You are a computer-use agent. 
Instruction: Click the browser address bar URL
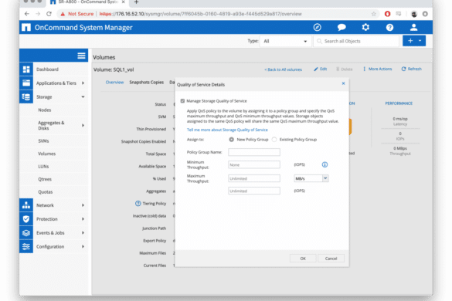click(200, 14)
